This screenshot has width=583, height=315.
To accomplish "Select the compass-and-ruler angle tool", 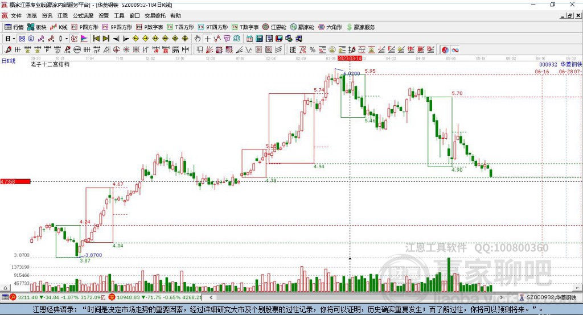I will [x=106, y=50].
